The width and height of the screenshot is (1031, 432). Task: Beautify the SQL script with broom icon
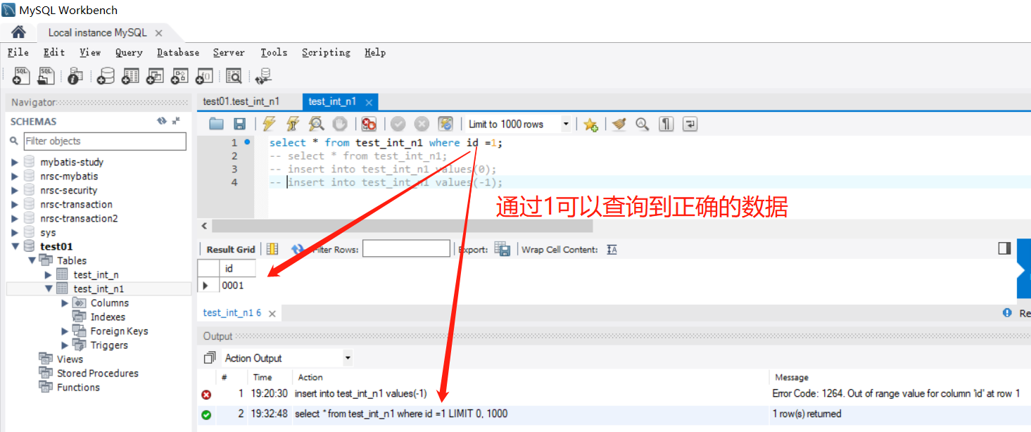619,124
